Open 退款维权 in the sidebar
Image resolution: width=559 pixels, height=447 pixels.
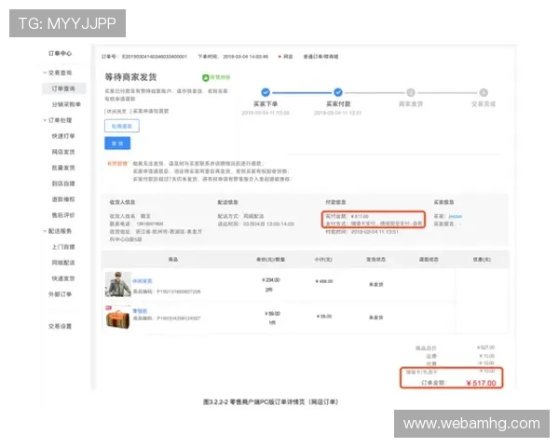pos(63,199)
